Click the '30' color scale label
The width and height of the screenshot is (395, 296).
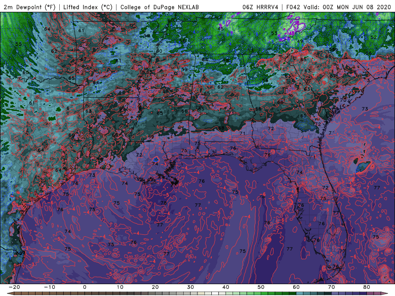pos(191,287)
